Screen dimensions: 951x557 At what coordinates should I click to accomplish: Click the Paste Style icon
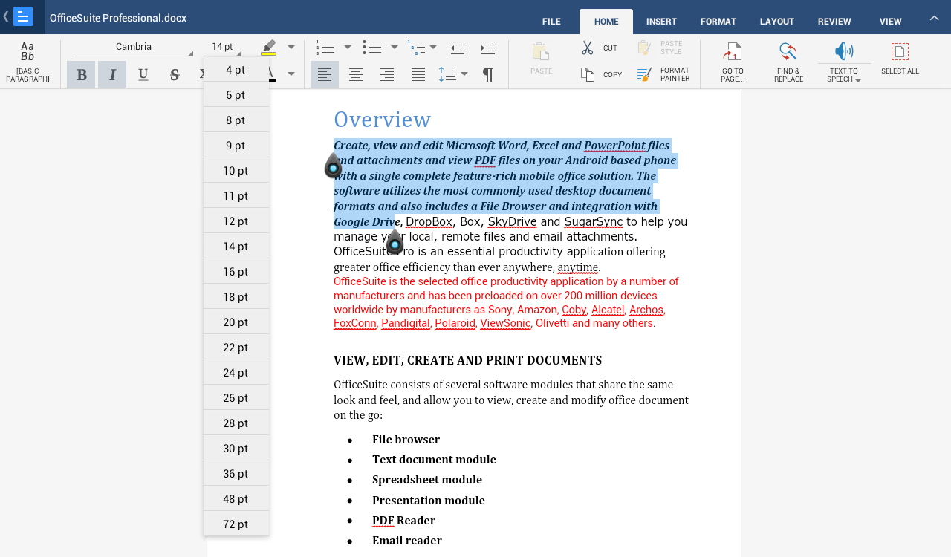point(644,48)
